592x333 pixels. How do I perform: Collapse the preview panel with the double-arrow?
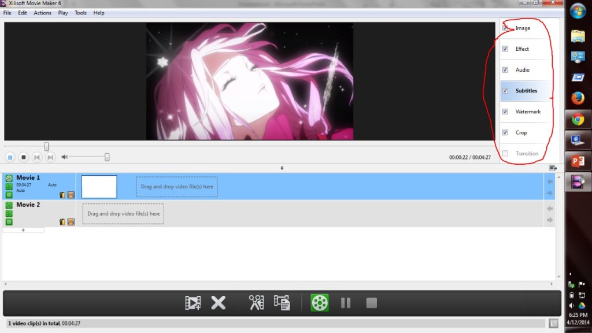point(282,168)
